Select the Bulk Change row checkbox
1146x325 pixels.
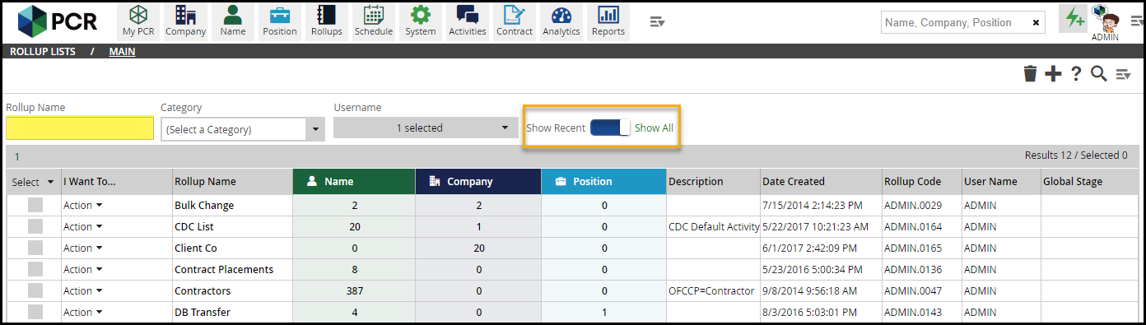click(x=35, y=206)
